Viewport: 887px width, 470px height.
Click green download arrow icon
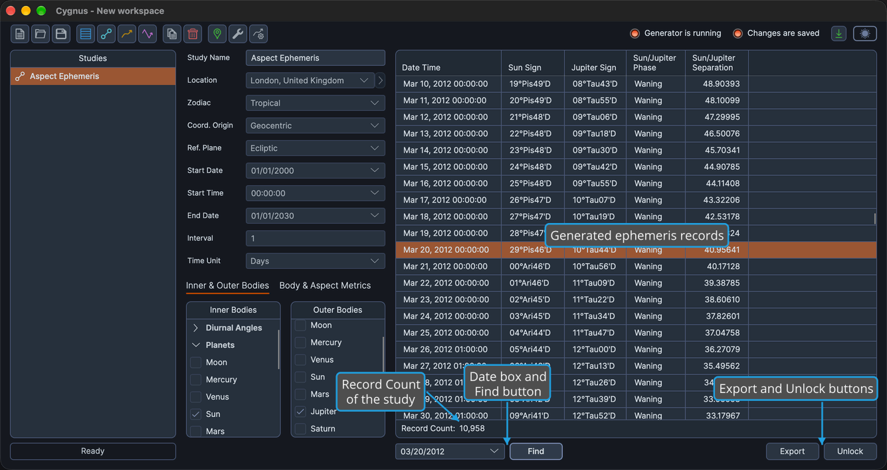tap(839, 33)
